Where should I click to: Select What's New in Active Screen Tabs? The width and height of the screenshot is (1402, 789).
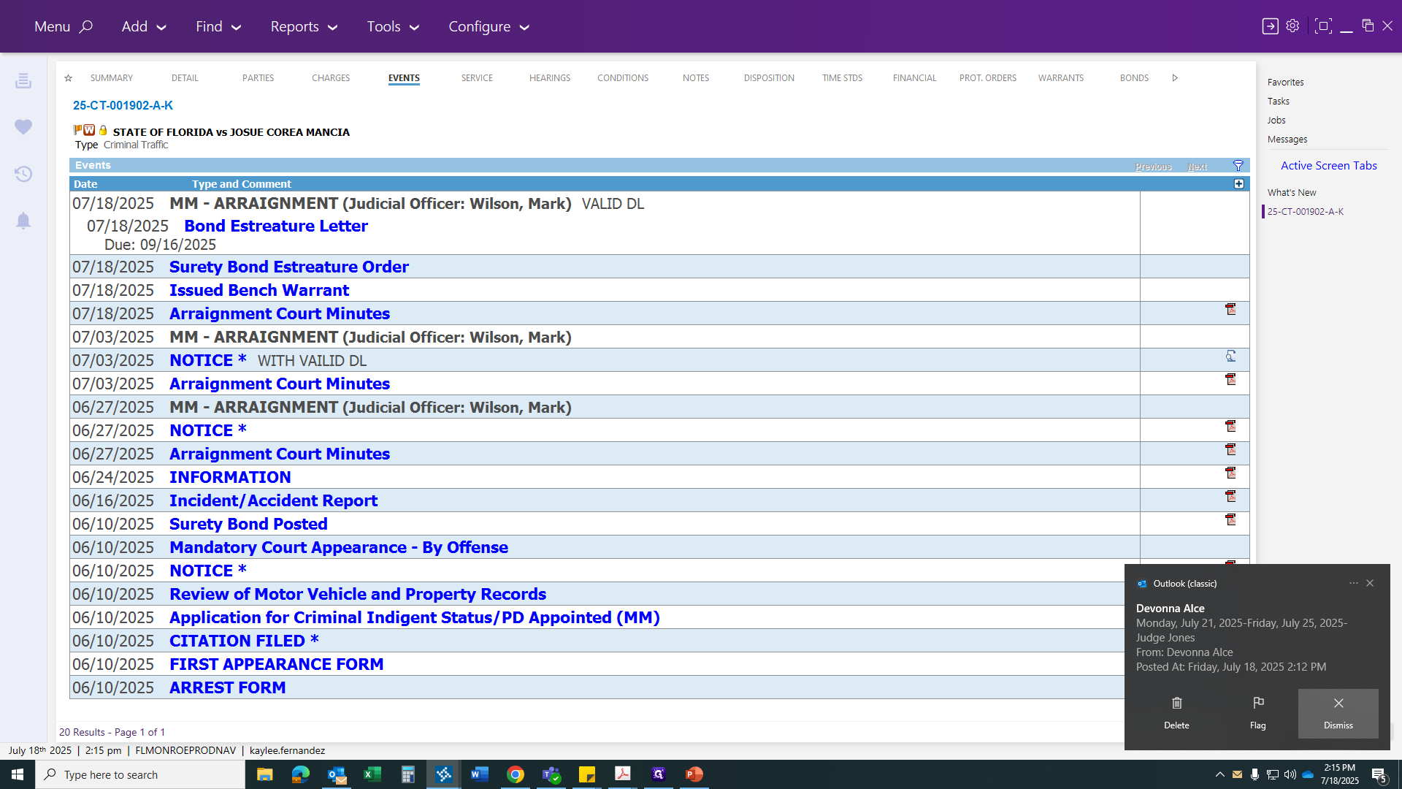point(1291,193)
